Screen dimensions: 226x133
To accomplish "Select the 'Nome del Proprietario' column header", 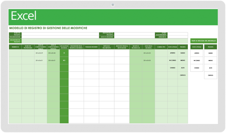I will pos(28,47).
